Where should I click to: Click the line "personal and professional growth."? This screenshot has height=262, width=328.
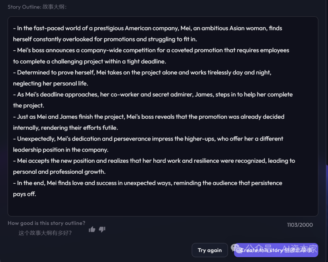tap(59, 172)
